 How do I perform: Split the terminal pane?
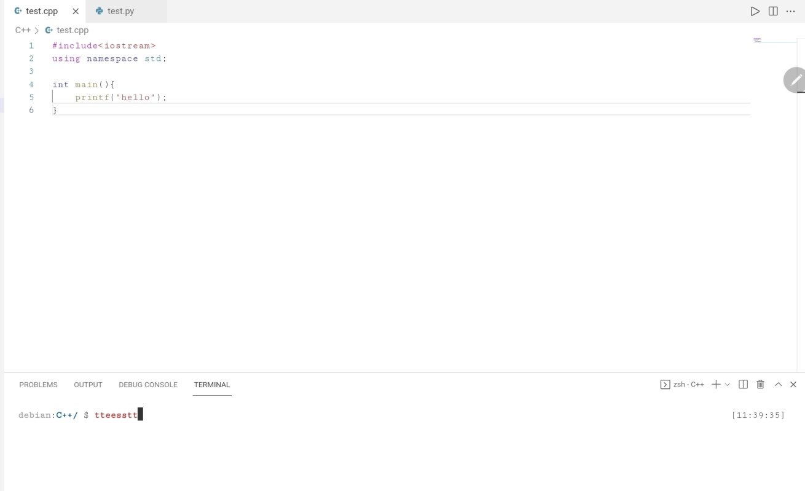pyautogui.click(x=743, y=385)
